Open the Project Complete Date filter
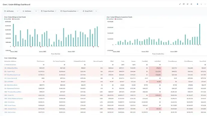207x116 pixels. pos(69,11)
